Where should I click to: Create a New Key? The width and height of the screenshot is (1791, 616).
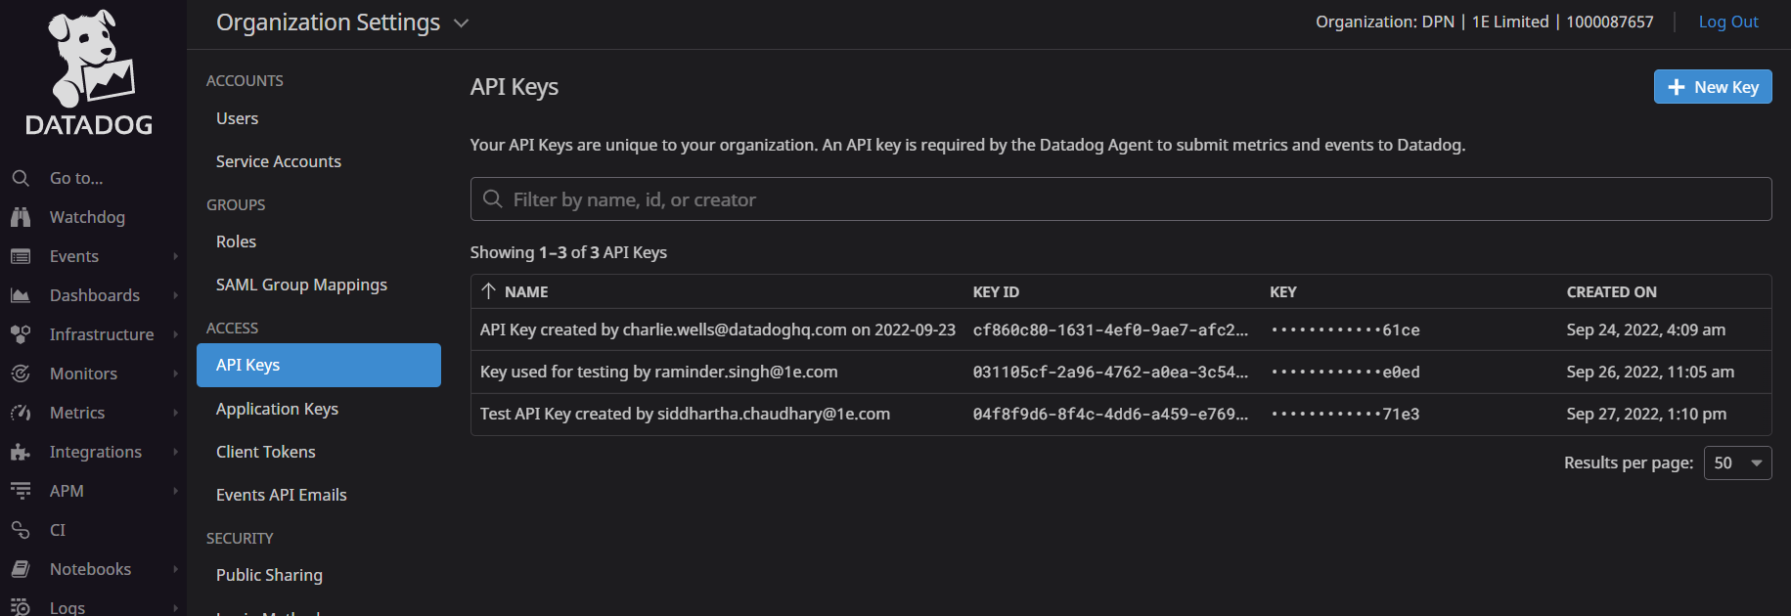click(1712, 87)
